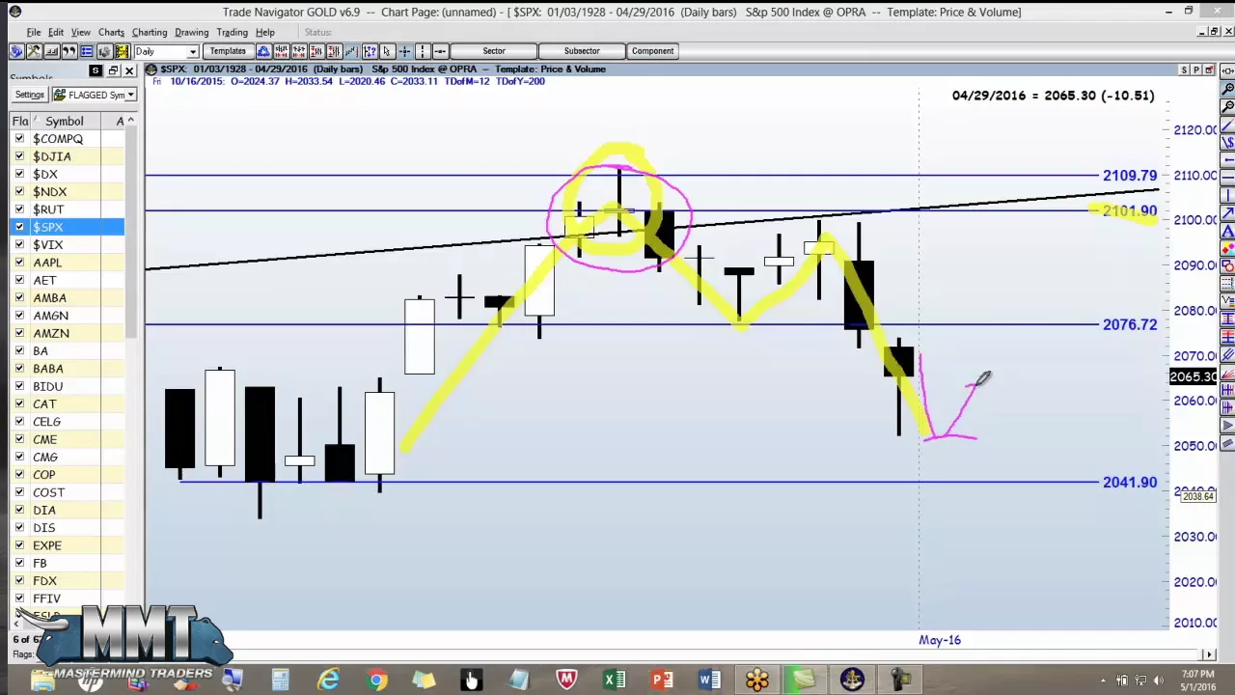Screen dimensions: 1235x695
Task: Uncheck the $VIX flag checkbox
Action: pyautogui.click(x=19, y=245)
